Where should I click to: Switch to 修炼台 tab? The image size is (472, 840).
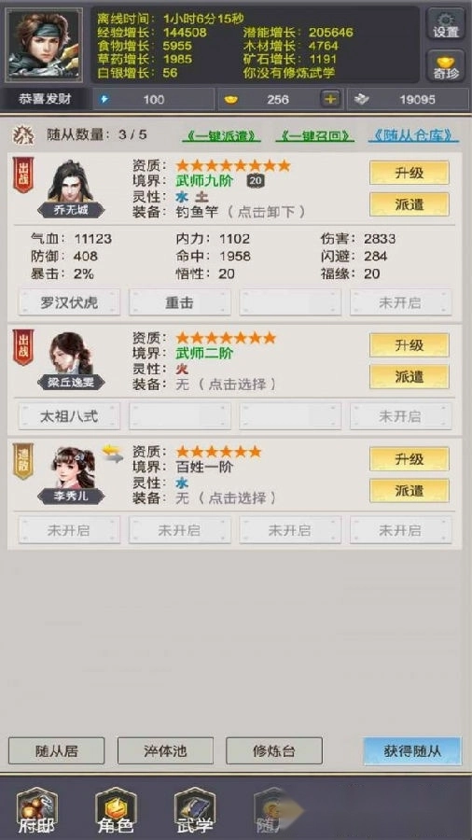[274, 751]
